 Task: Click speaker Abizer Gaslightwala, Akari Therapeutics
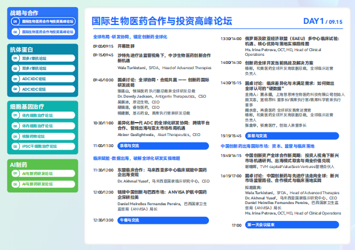(159, 135)
